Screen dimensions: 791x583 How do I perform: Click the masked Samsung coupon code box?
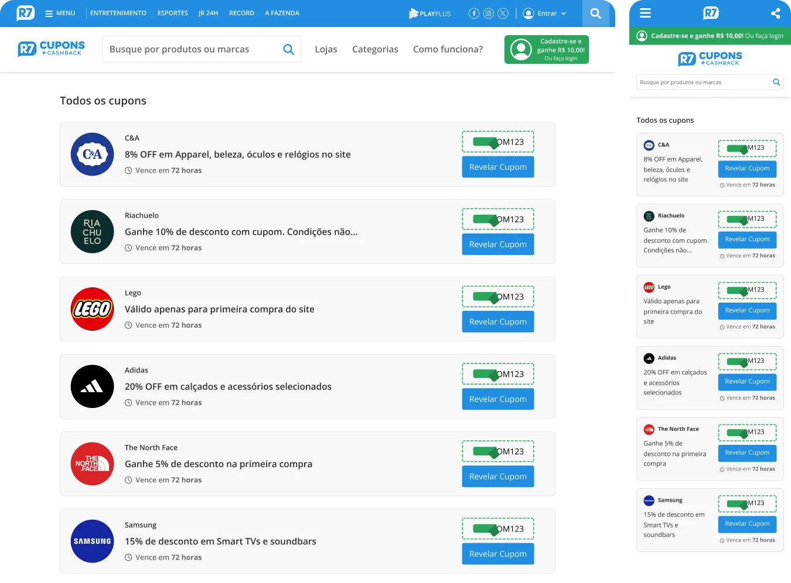[498, 529]
